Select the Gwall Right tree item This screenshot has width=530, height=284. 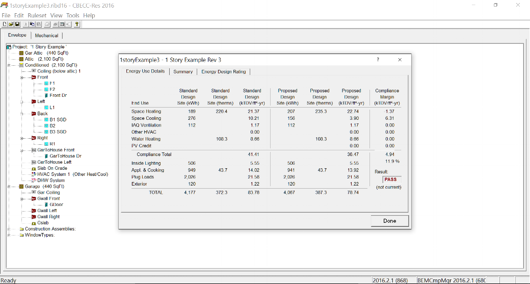tap(48, 217)
